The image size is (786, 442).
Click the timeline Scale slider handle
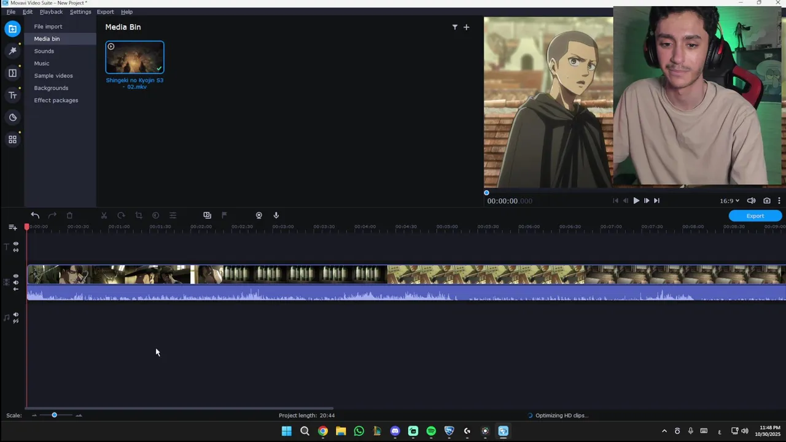click(x=54, y=416)
